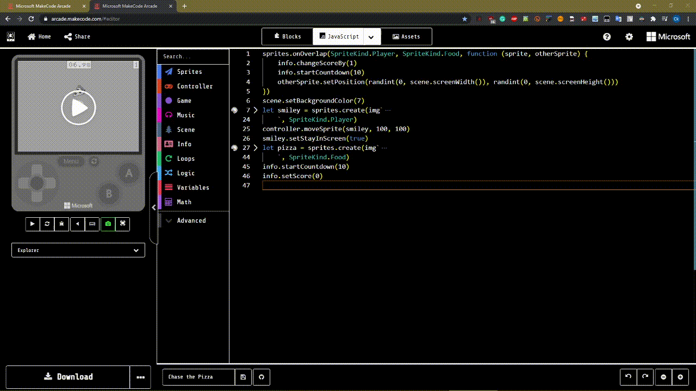Open a new browser tab
The image size is (696, 391).
[x=184, y=6]
